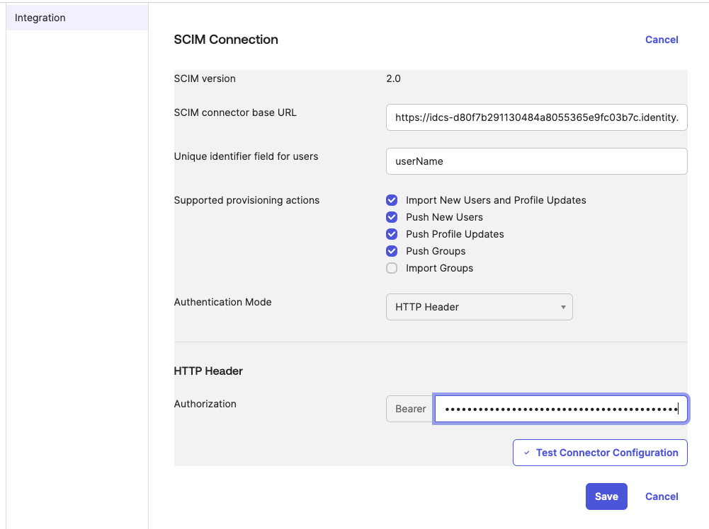Viewport: 709px width, 529px height.
Task: Click the Cancel link next to Save
Action: (662, 496)
